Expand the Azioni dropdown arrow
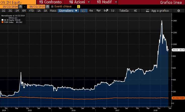This screenshot has height=112, width=185. [89, 2]
